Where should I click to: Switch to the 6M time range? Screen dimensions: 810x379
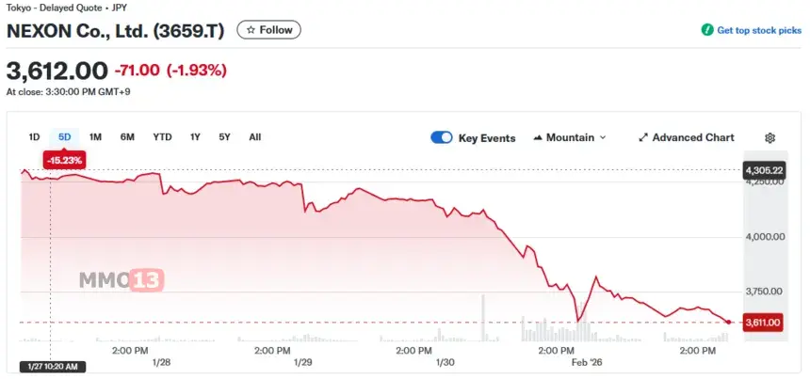pyautogui.click(x=127, y=137)
